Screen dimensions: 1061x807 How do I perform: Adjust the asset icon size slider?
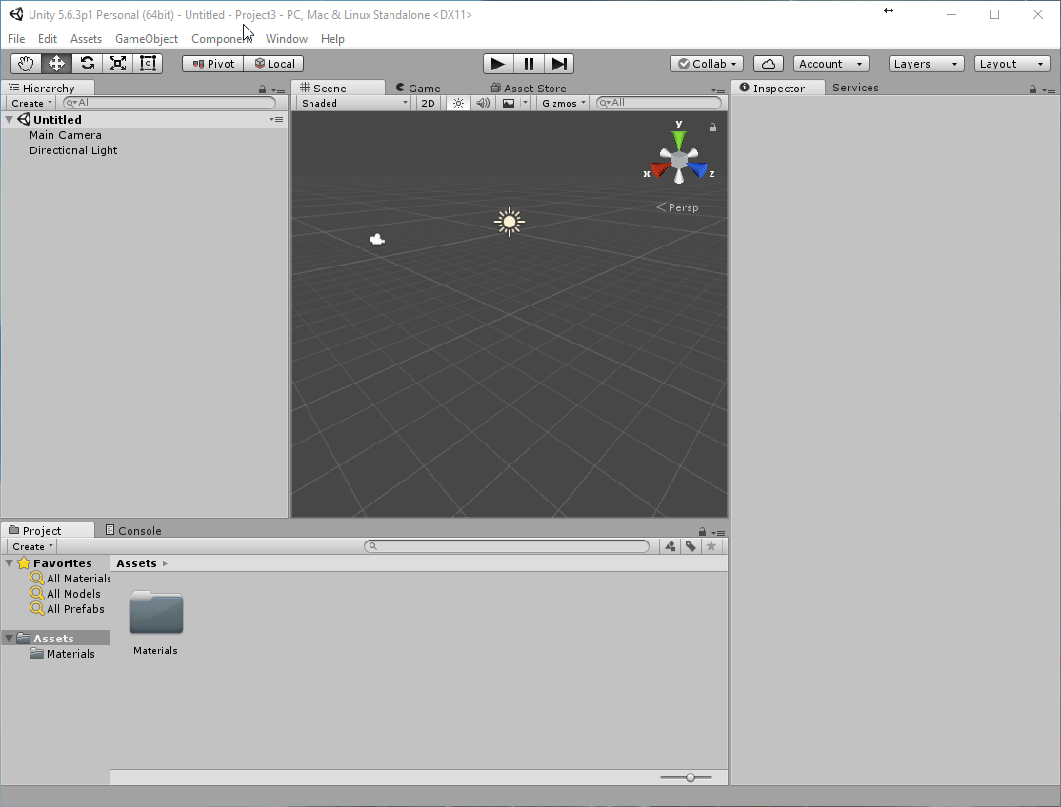click(691, 777)
